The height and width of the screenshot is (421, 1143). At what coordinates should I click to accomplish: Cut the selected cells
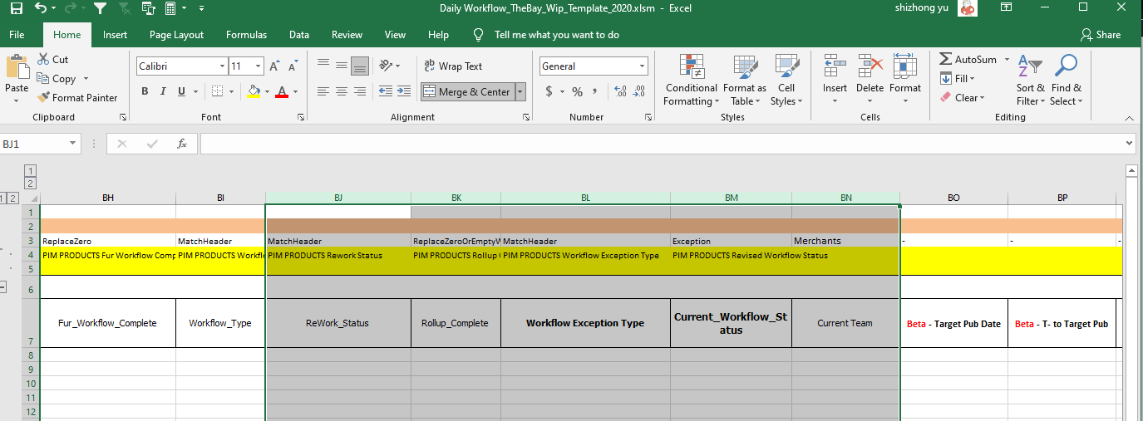(x=52, y=60)
